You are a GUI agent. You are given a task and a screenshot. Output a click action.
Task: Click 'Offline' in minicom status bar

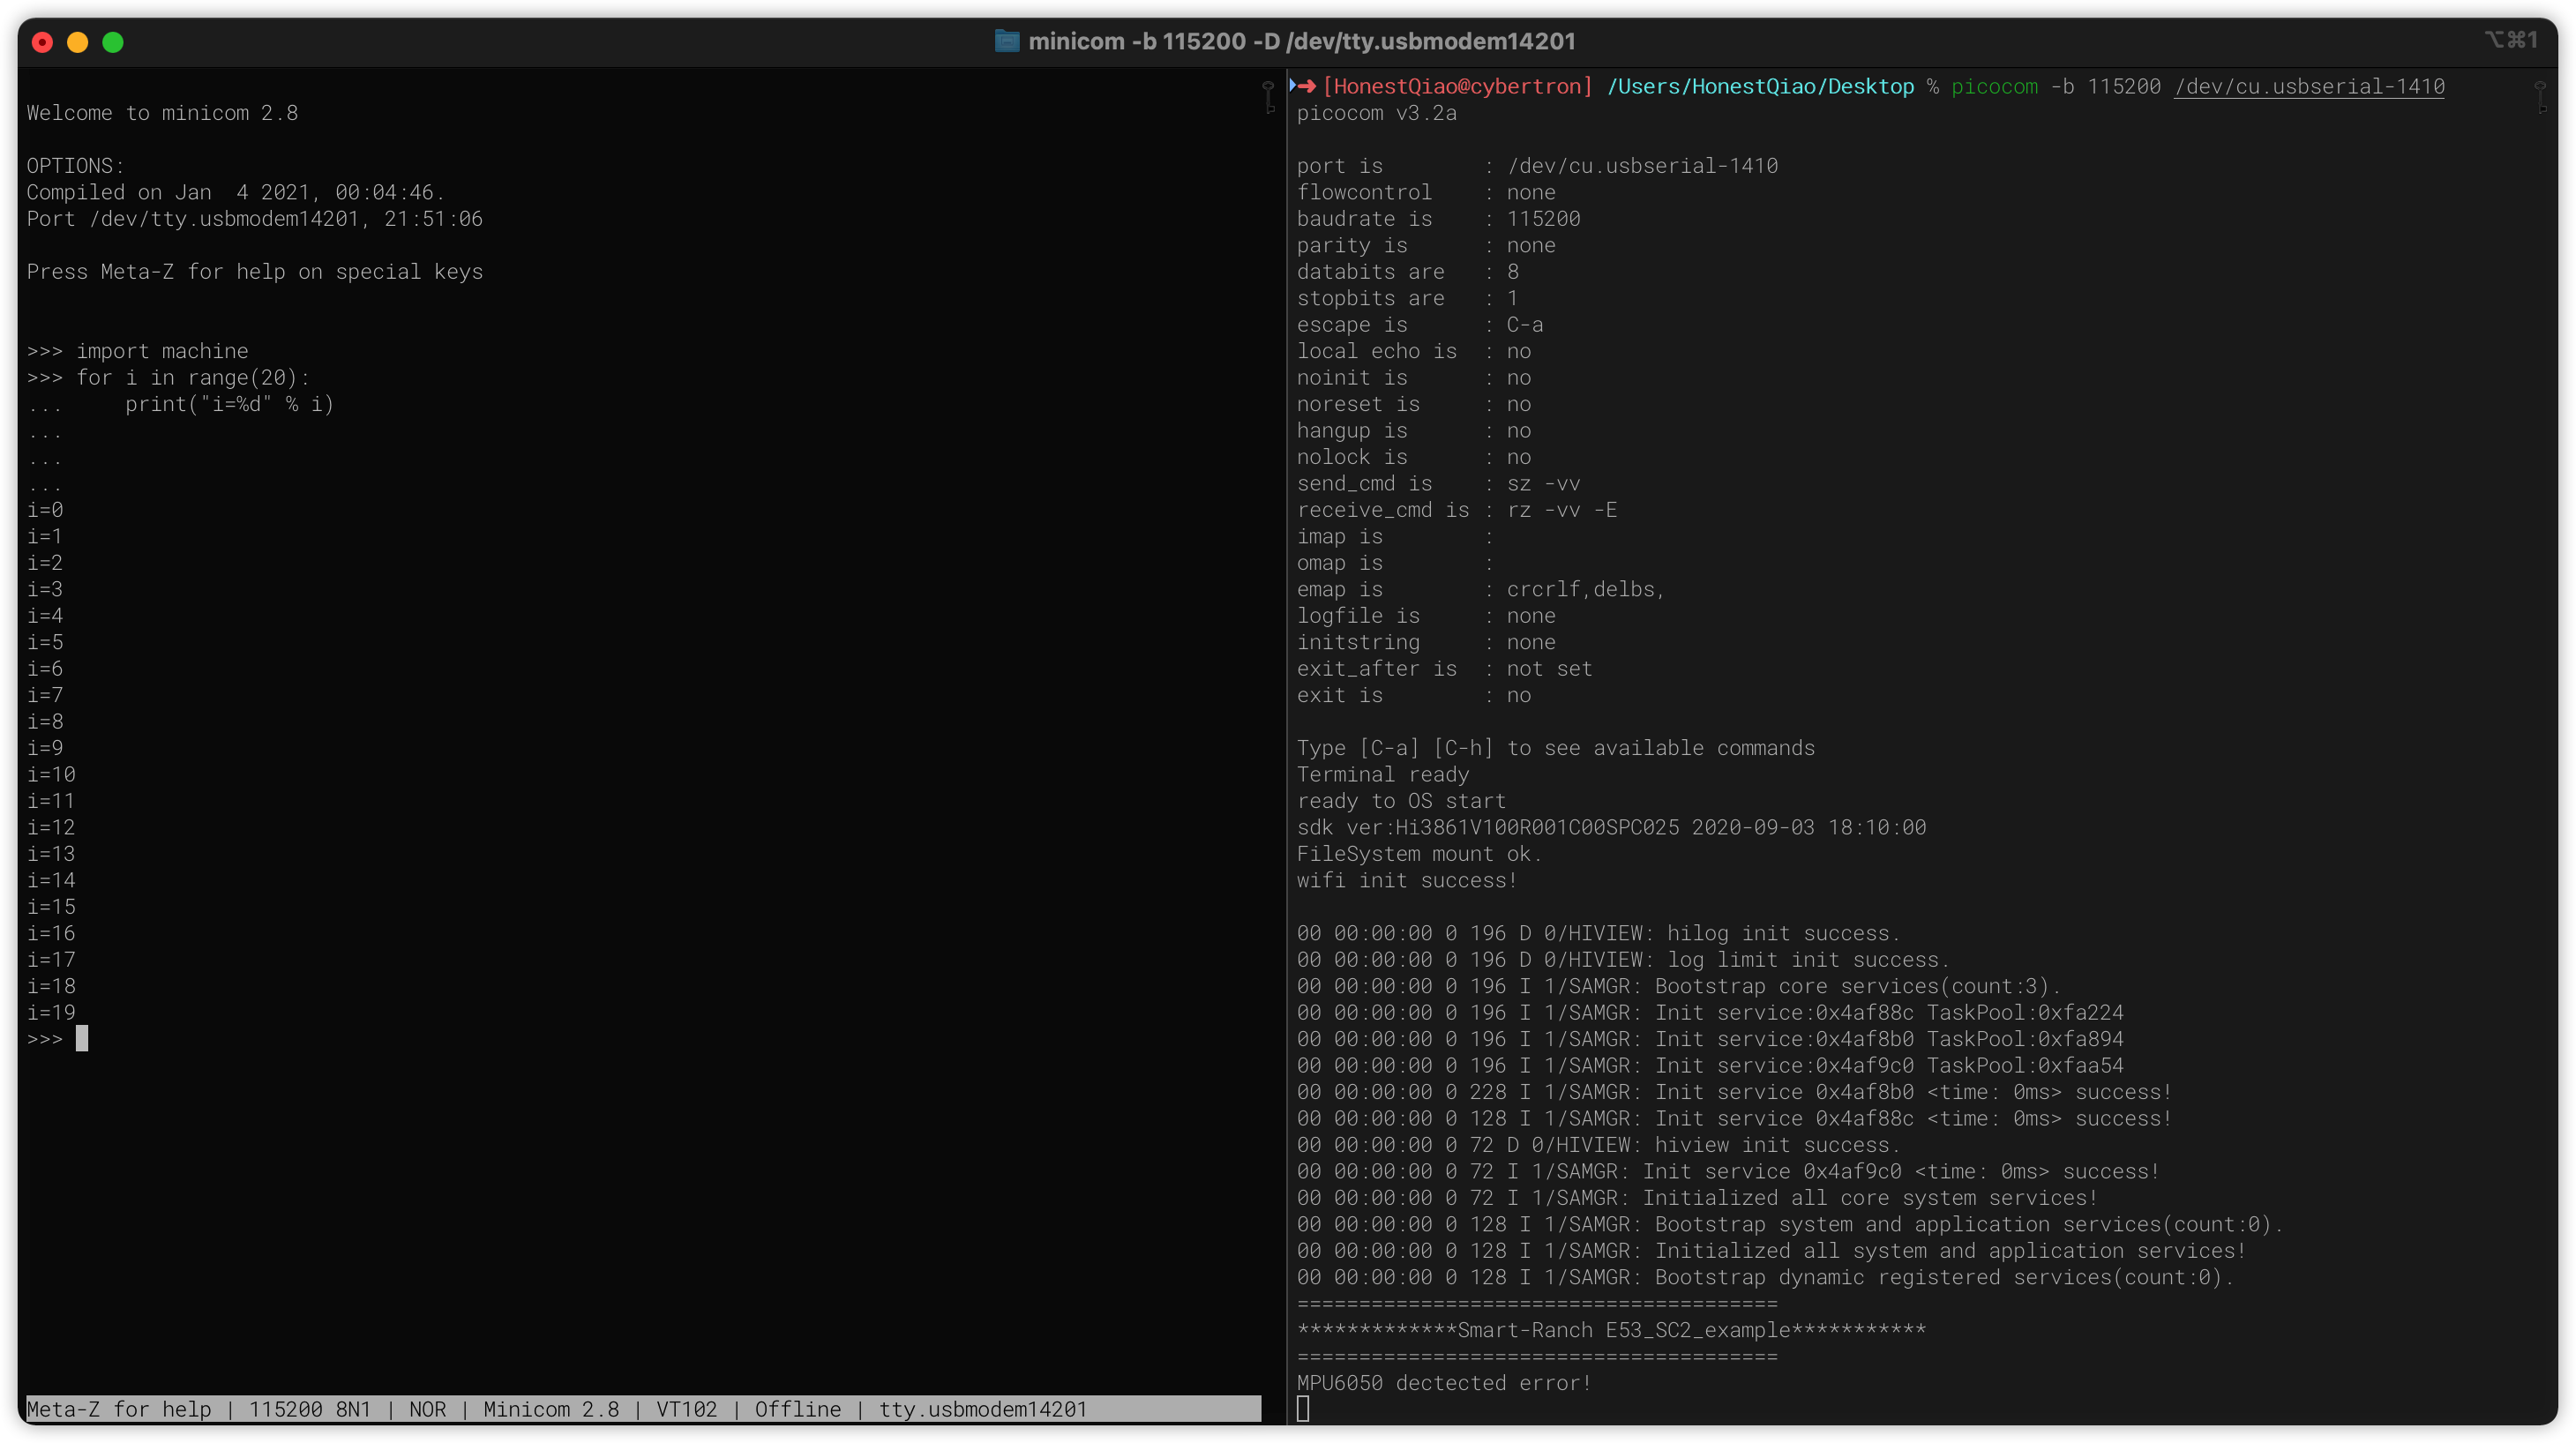pos(798,1410)
